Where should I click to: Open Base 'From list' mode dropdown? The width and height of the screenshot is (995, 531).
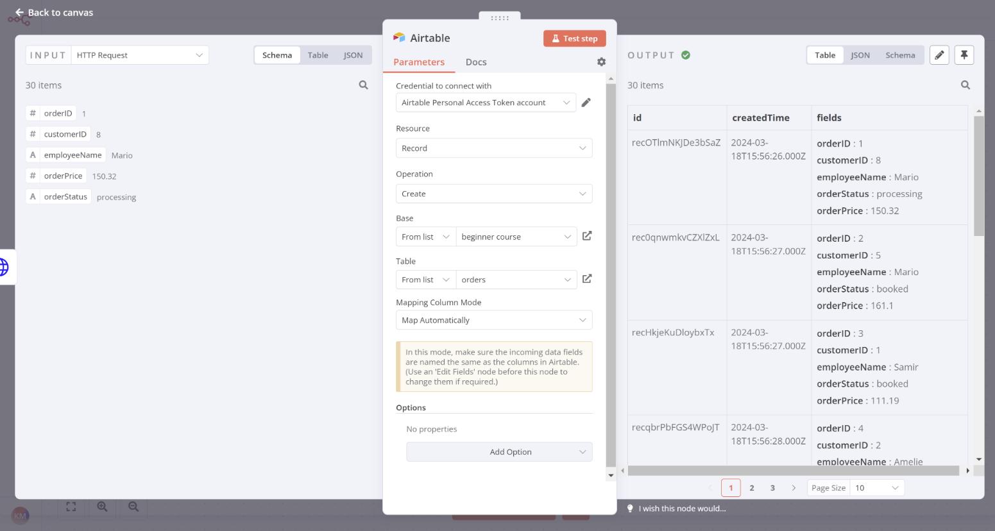tap(426, 237)
